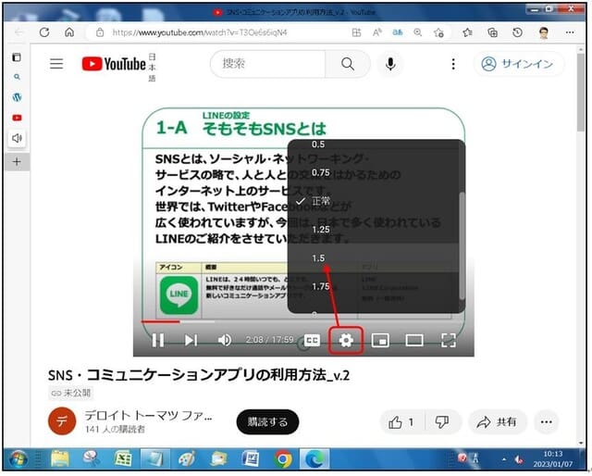Select 1.5 playback speed

coord(320,258)
